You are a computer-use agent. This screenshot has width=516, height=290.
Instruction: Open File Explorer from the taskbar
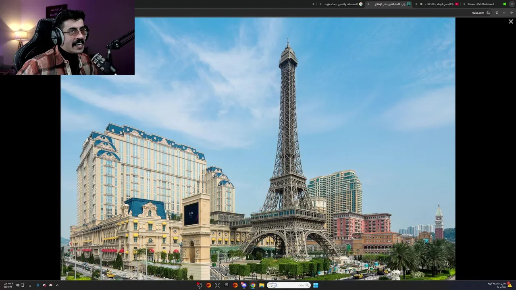[262, 285]
